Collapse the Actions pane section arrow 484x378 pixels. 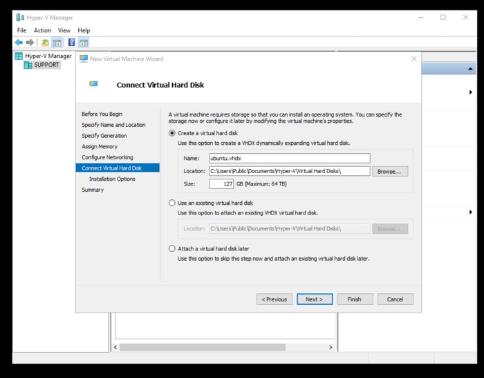469,69
